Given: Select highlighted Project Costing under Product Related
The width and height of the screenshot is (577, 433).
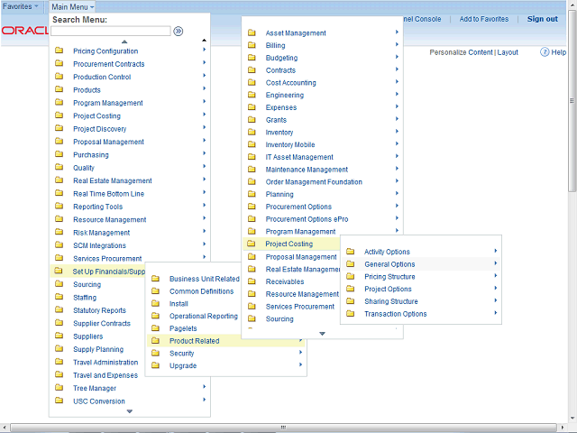Looking at the screenshot, I should point(289,244).
